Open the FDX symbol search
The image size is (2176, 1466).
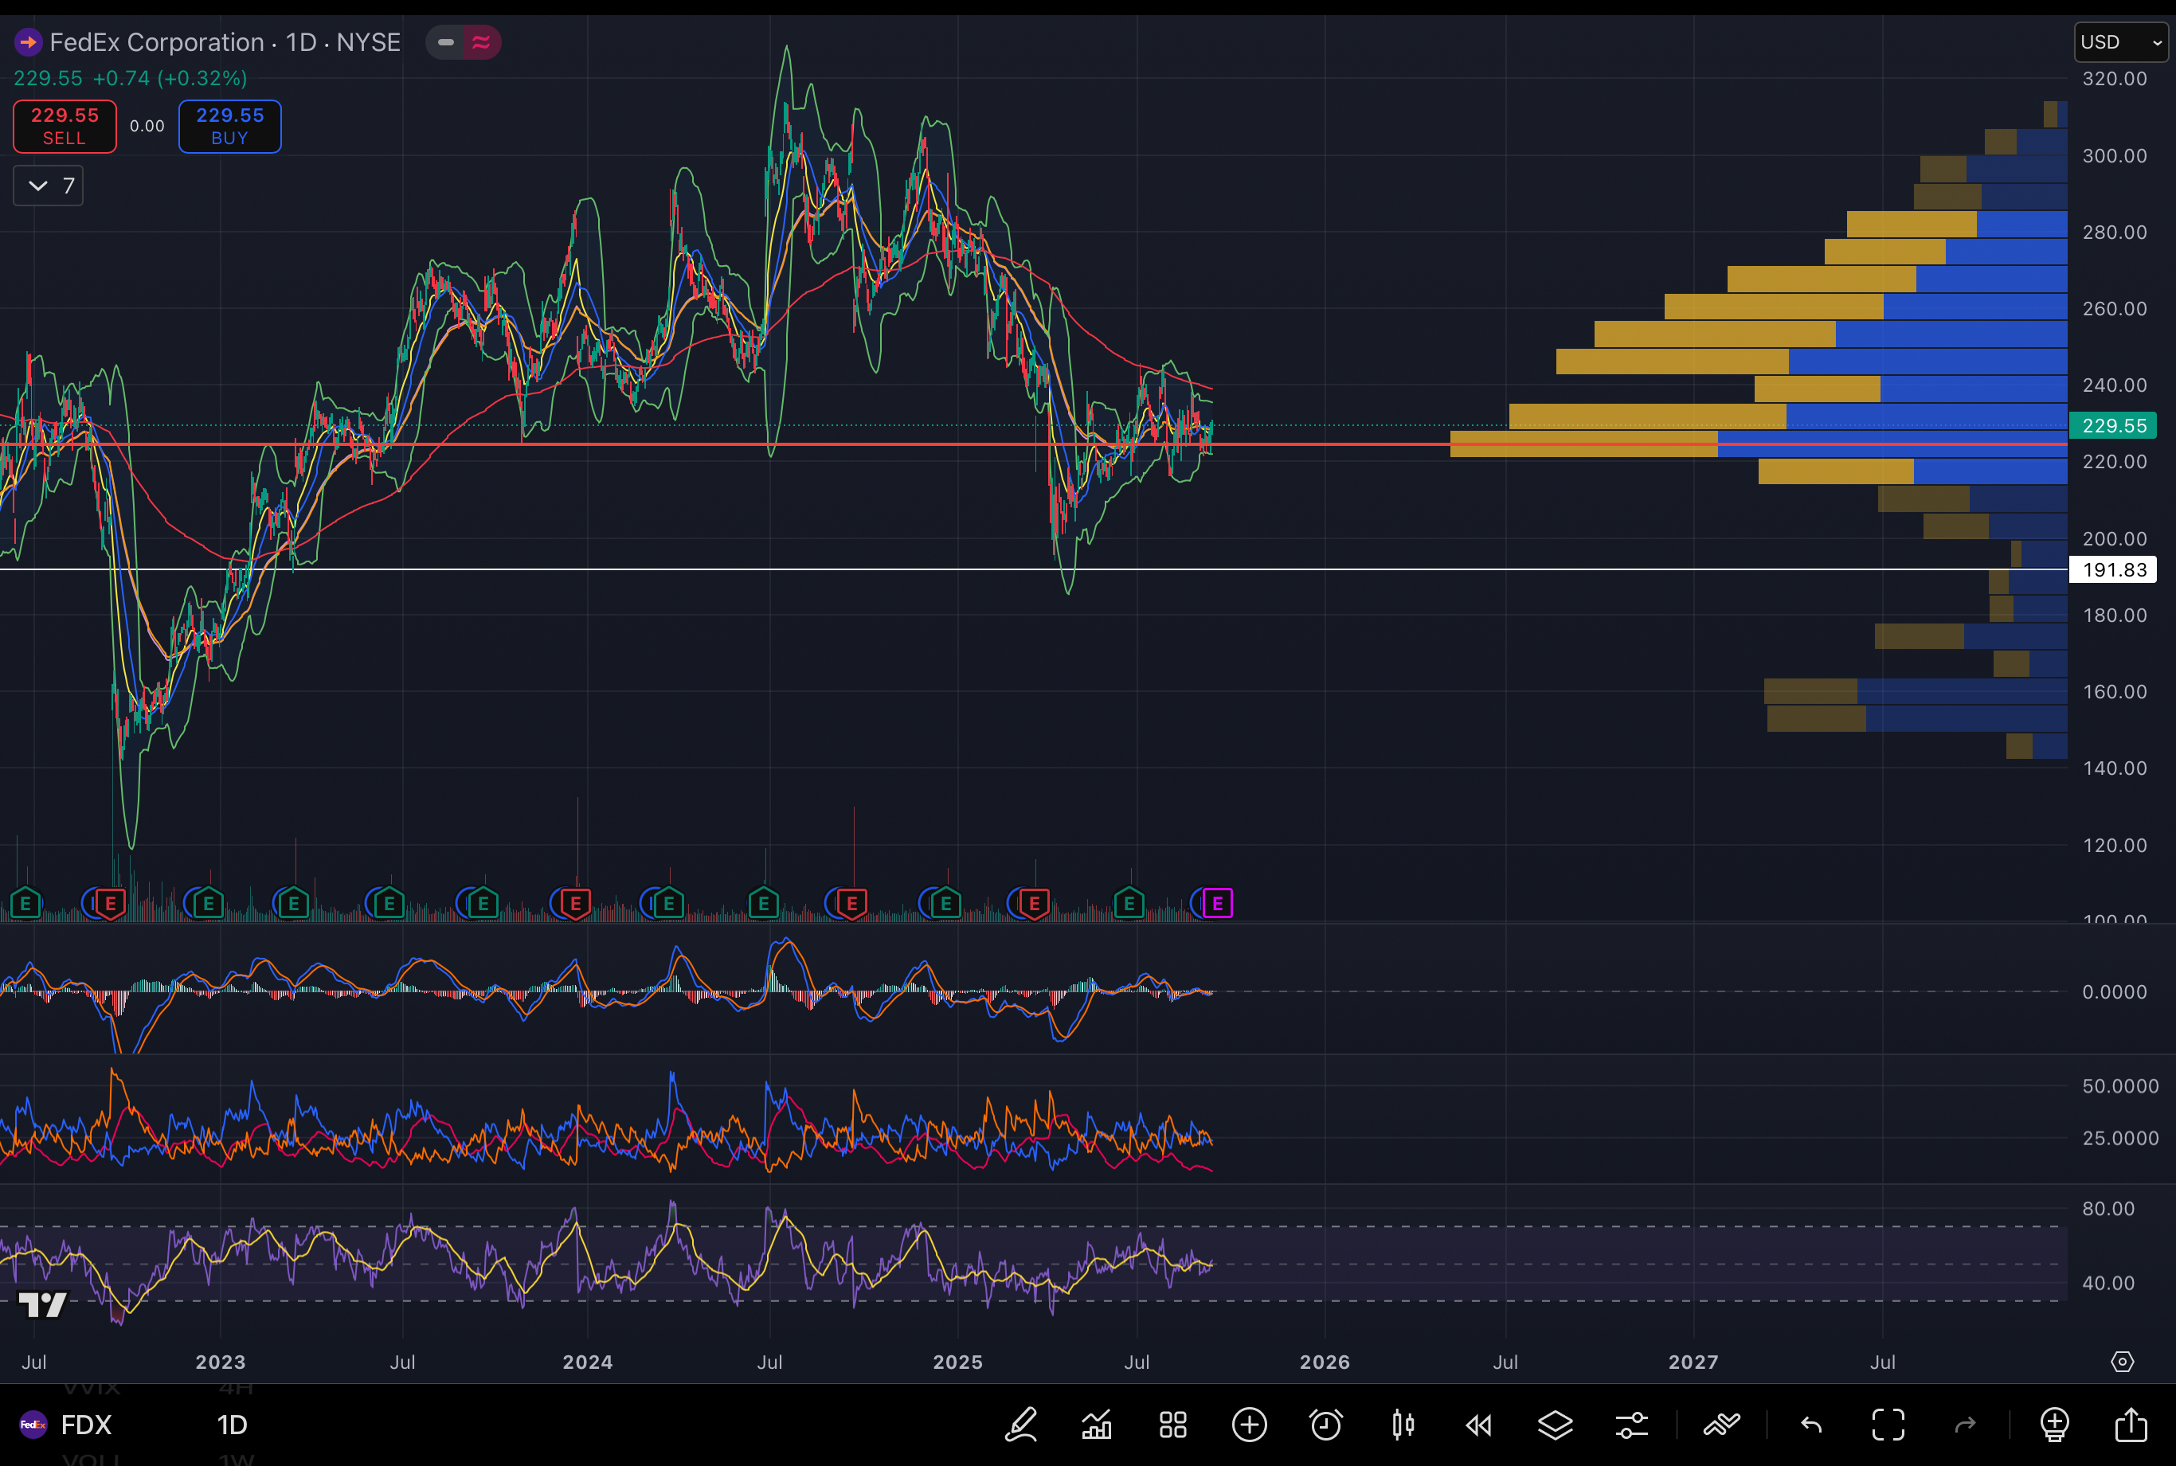point(86,1425)
